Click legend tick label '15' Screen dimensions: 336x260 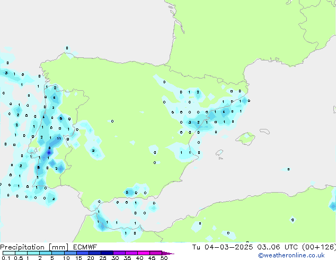pos(78,258)
